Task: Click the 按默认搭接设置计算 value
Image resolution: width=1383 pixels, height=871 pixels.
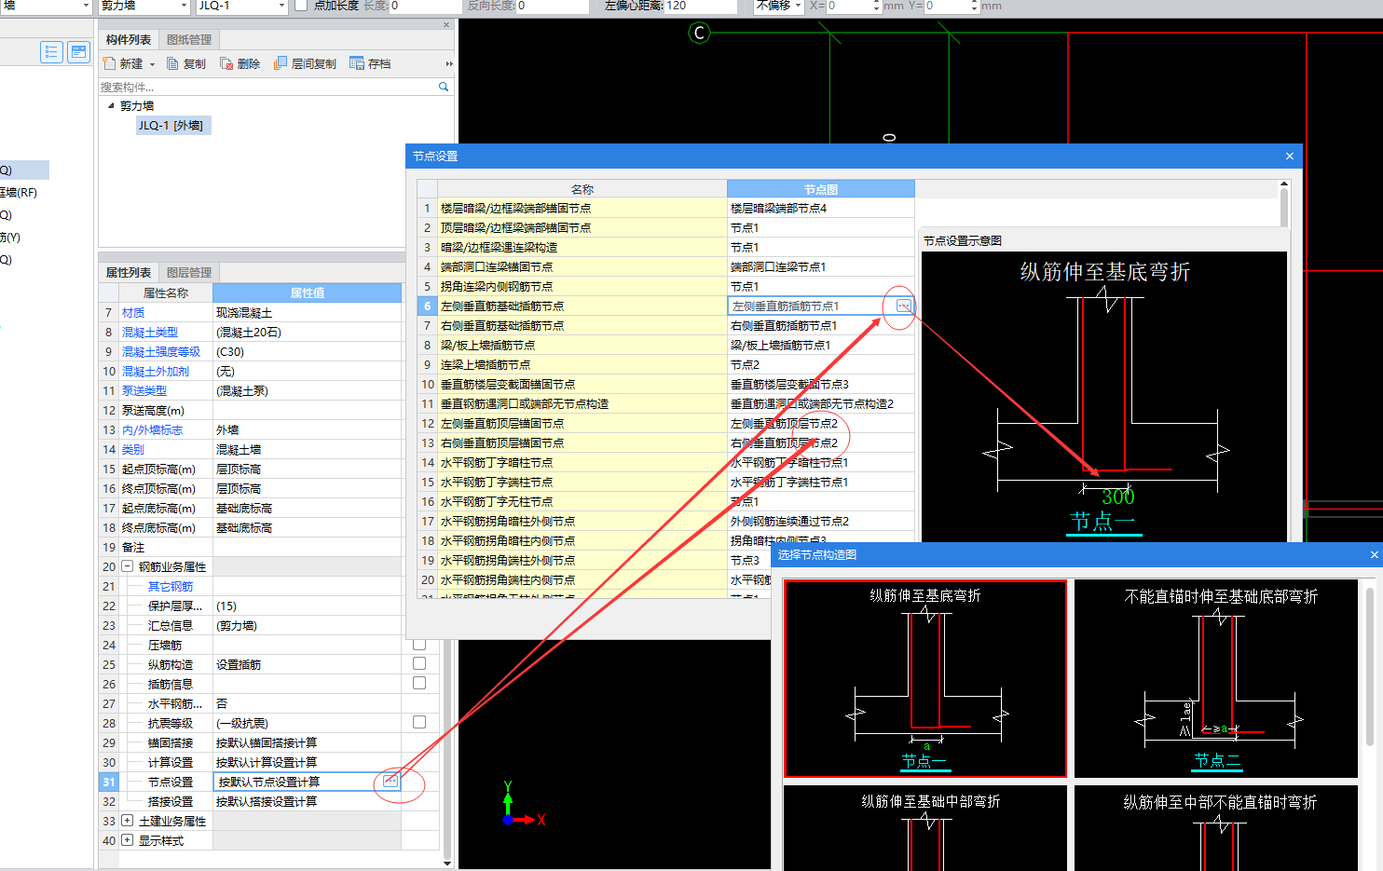Action: [x=267, y=801]
